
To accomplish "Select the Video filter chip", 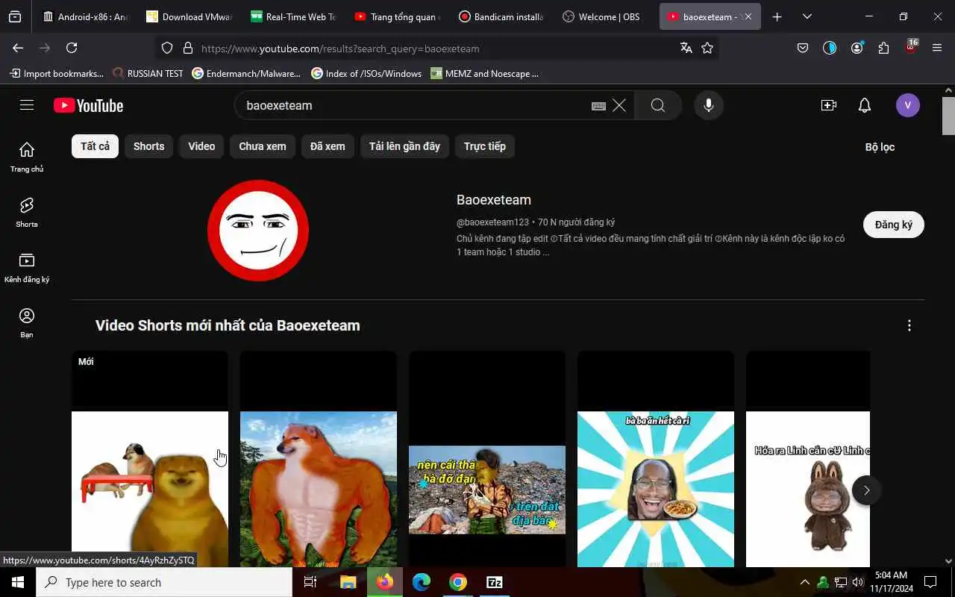I will click(x=201, y=146).
